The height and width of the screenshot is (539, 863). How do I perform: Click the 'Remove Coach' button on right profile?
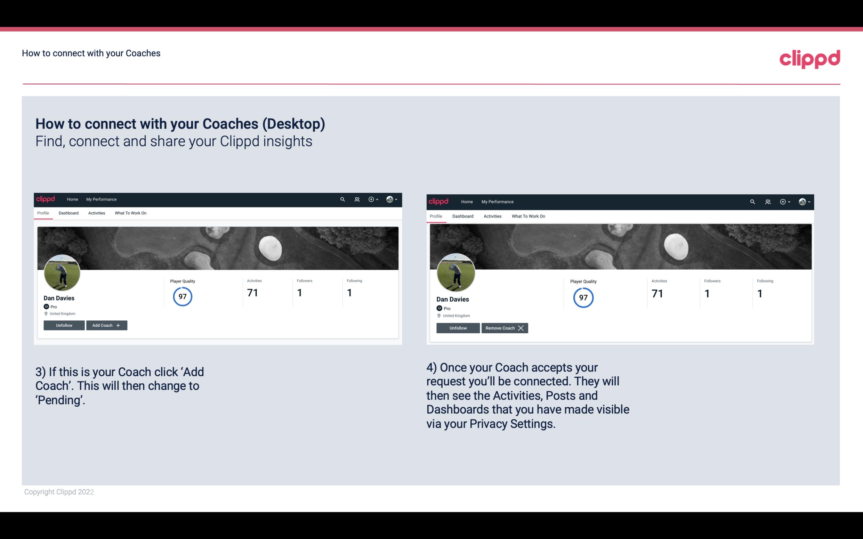pyautogui.click(x=505, y=327)
